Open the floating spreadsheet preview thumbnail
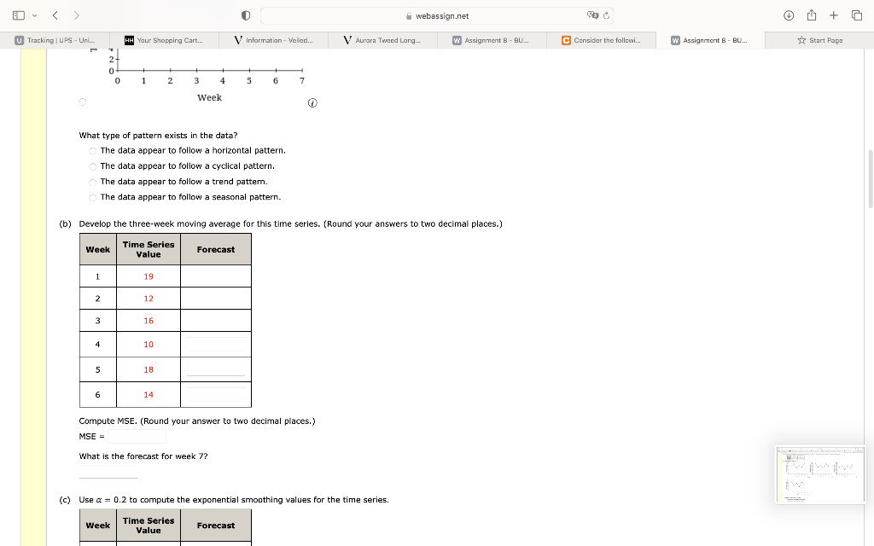Image resolution: width=874 pixels, height=546 pixels. (x=819, y=473)
